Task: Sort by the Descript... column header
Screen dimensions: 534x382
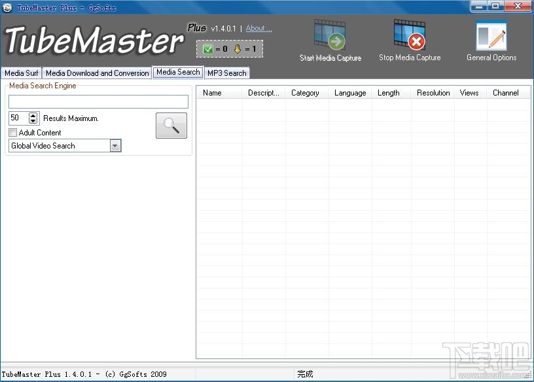Action: (263, 93)
